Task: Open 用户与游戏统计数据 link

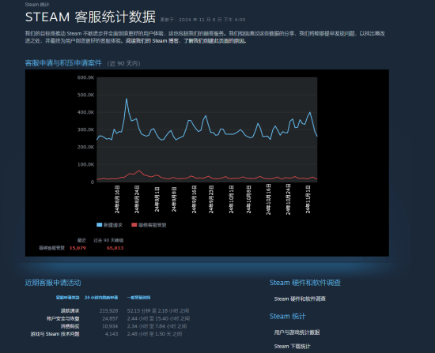Action: coord(297,332)
